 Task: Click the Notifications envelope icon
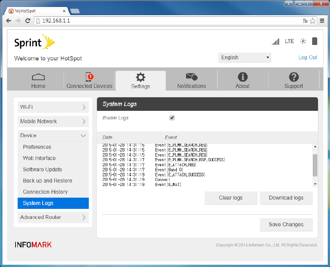[x=192, y=77]
